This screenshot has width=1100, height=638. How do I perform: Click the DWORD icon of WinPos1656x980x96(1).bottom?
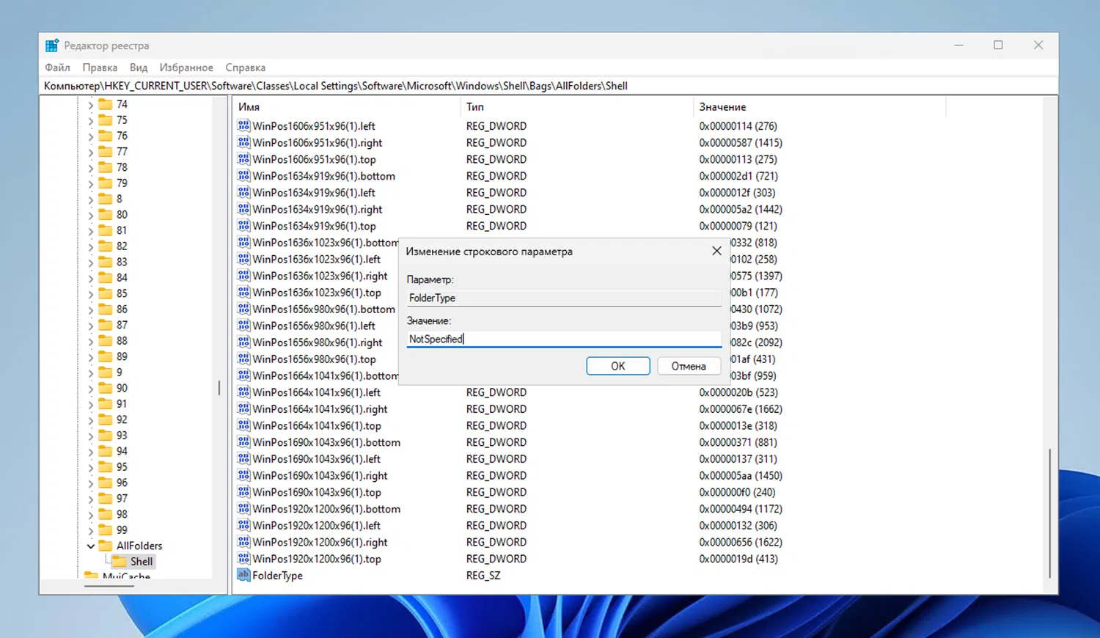tap(243, 309)
